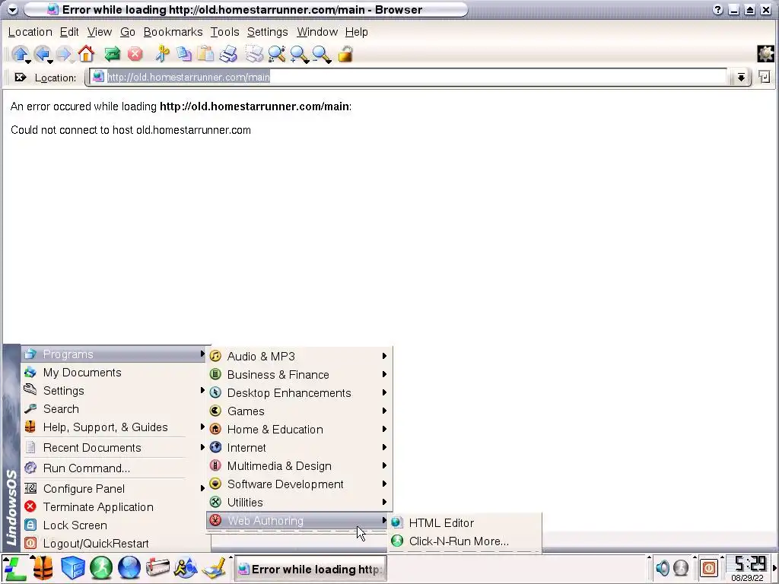
Task: Decrease font size with minus magnifier
Action: 322,54
